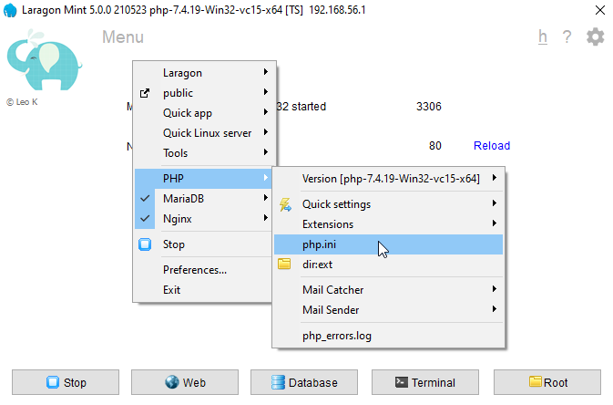Open php_errors.log entry
Image resolution: width=613 pixels, height=405 pixels.
[x=336, y=336]
